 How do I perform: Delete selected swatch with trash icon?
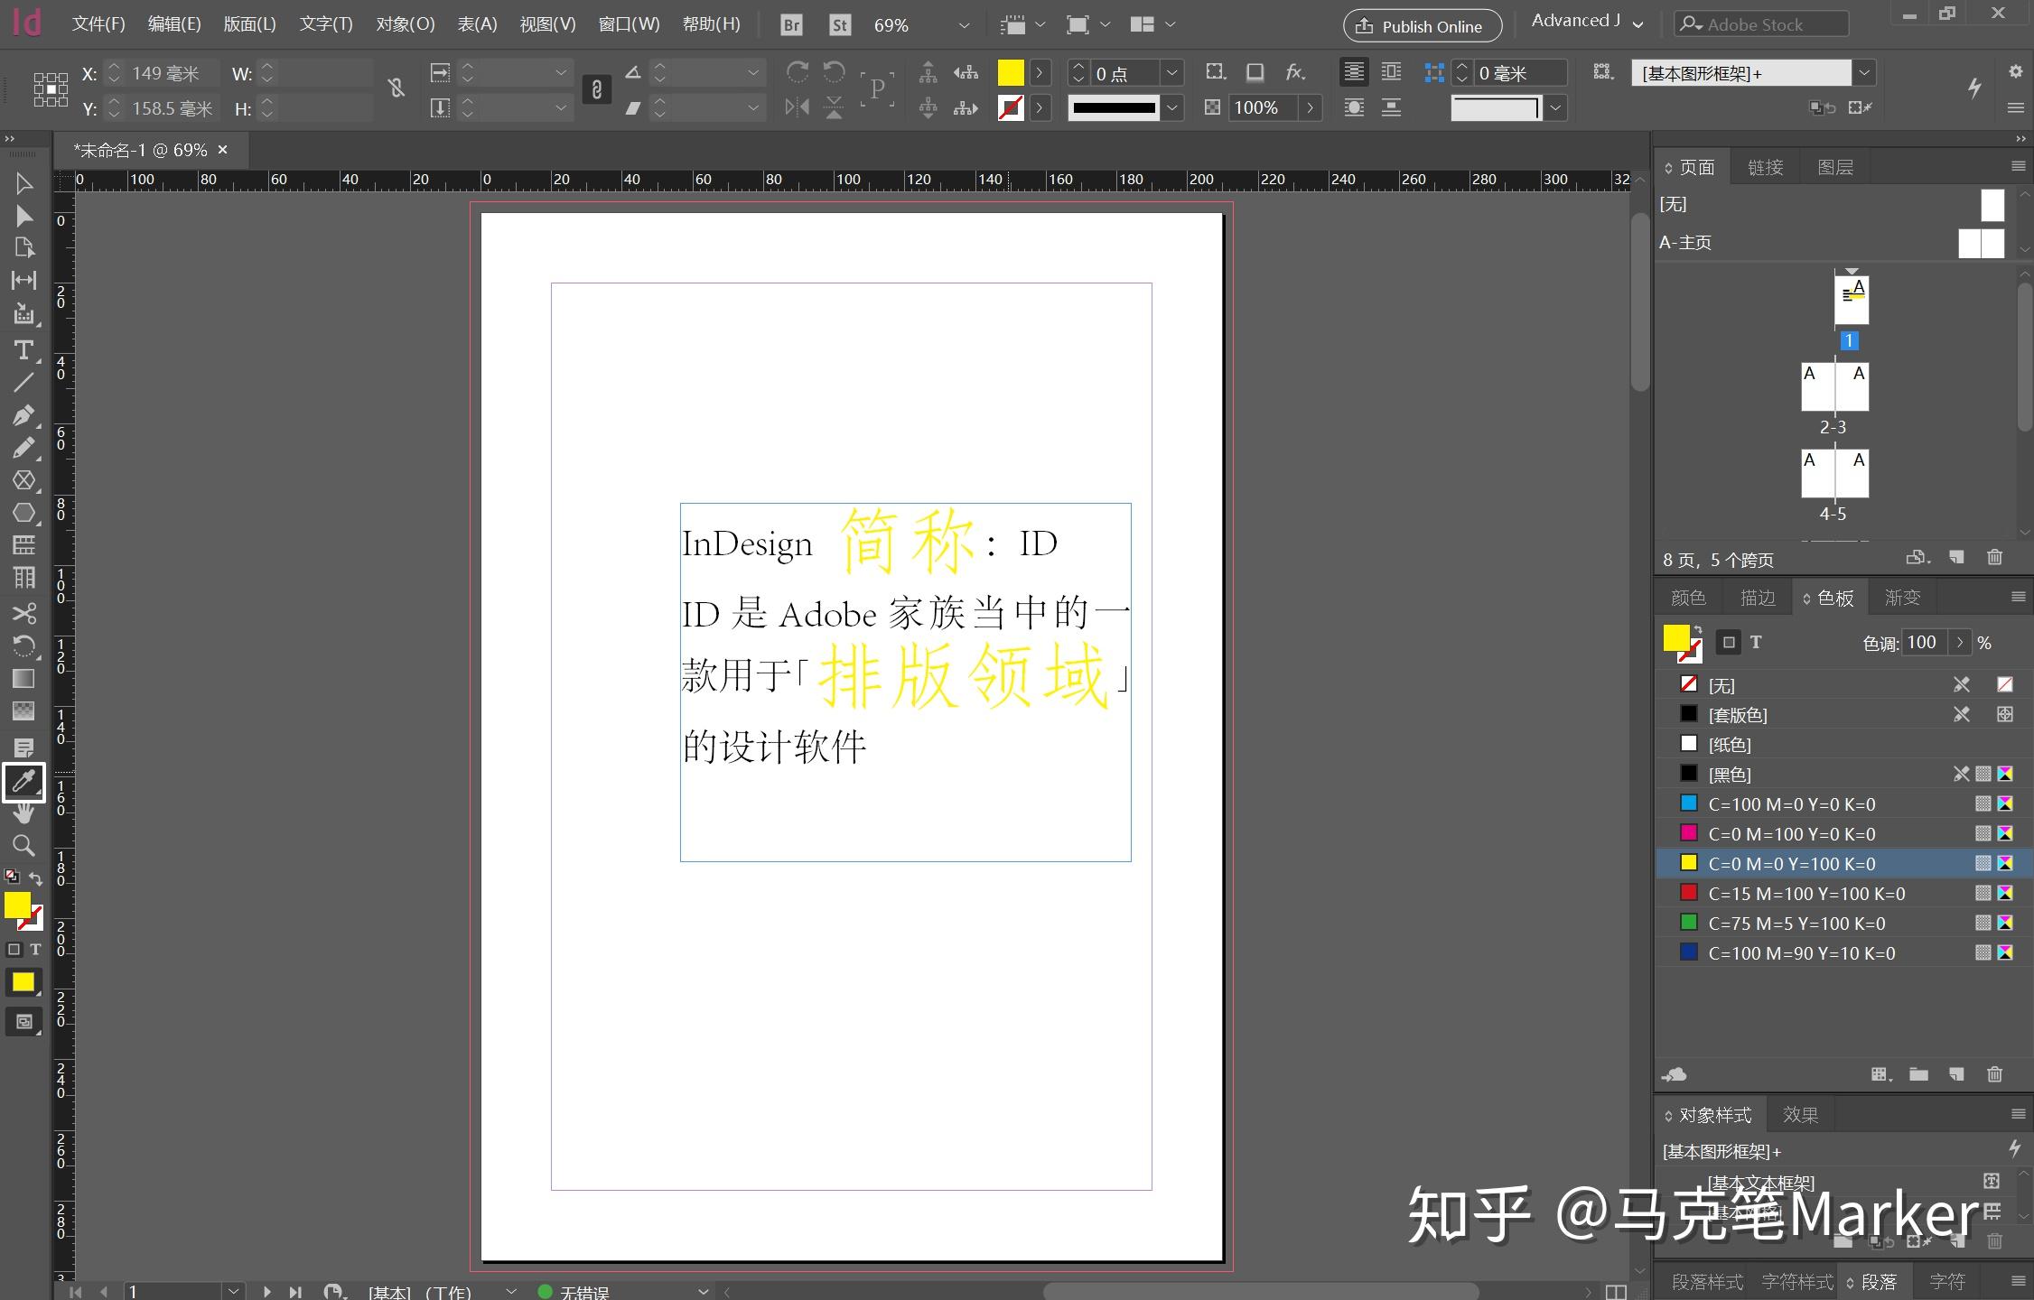pos(1994,1074)
